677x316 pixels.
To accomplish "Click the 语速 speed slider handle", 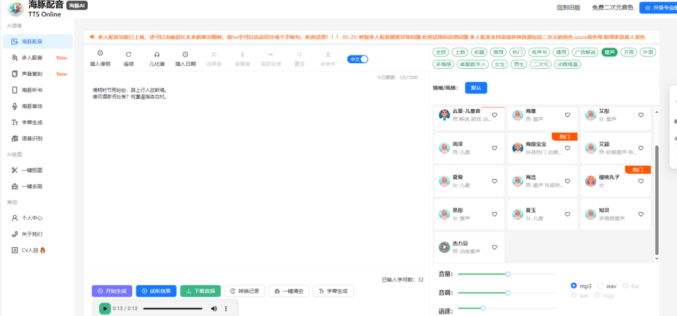I will (483, 308).
